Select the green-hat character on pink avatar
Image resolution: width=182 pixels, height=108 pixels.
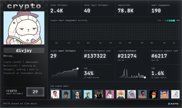point(110,94)
